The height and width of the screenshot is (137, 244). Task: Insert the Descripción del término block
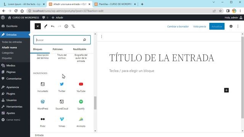click(43, 57)
